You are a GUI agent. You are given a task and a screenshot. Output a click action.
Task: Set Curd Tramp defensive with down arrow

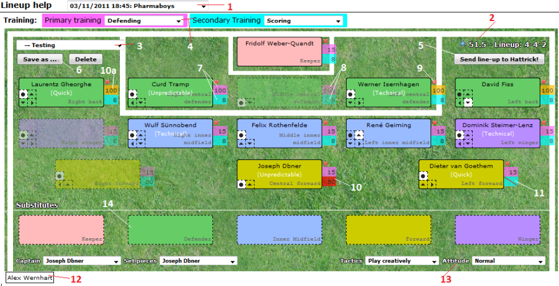coord(141,102)
